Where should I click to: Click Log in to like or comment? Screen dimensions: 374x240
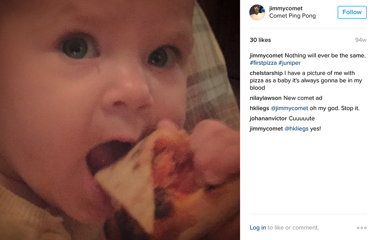[258, 228]
